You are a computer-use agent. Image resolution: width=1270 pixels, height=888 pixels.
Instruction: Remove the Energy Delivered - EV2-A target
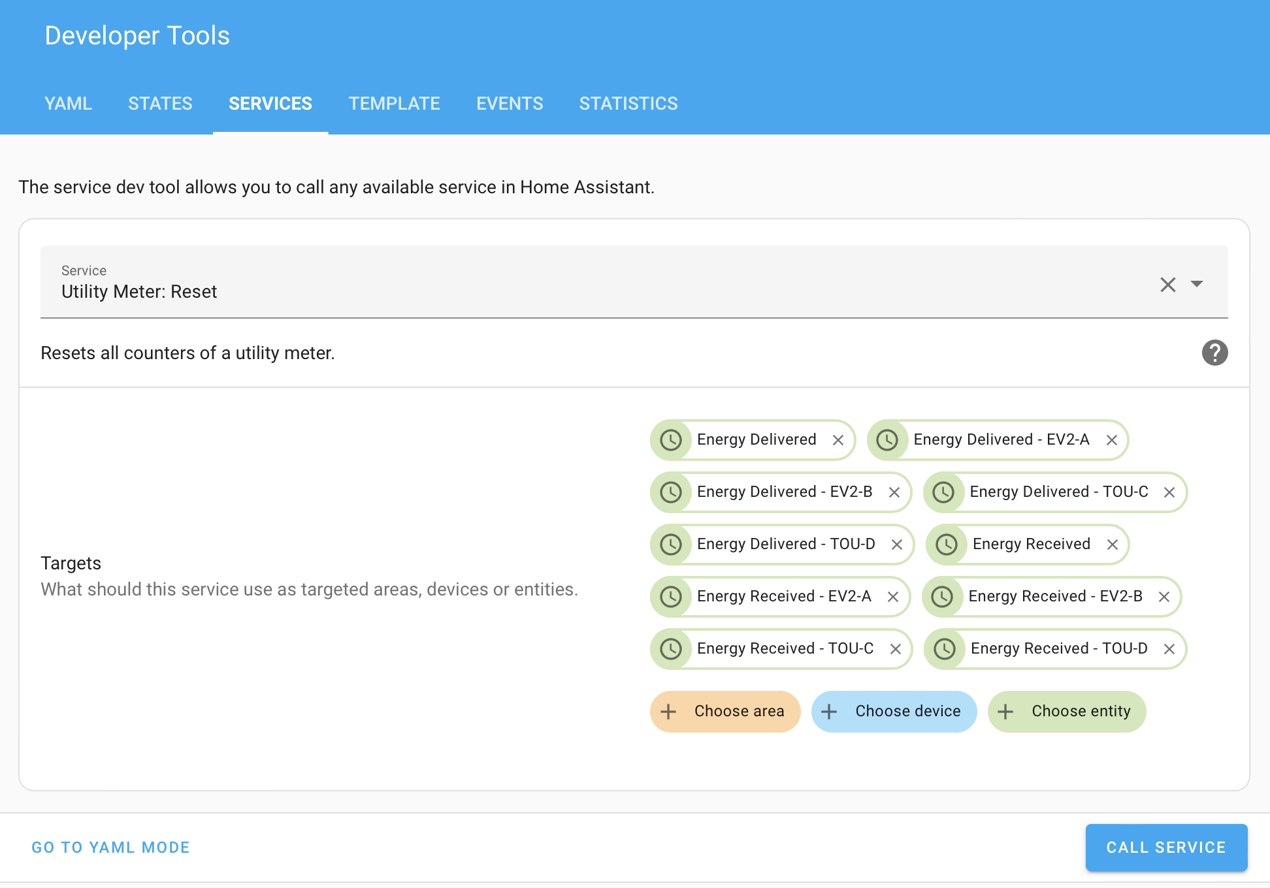click(1112, 439)
